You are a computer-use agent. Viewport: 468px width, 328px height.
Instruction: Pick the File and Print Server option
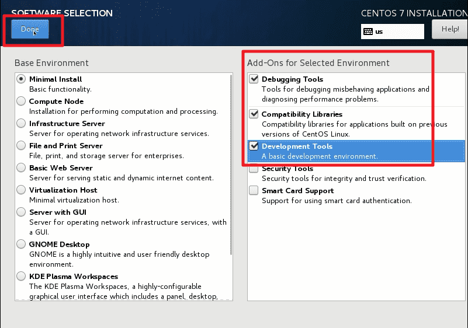tap(21, 145)
